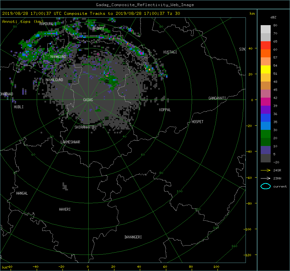Click the GANGAVATI town label
290x271 pixels.
tap(217, 98)
